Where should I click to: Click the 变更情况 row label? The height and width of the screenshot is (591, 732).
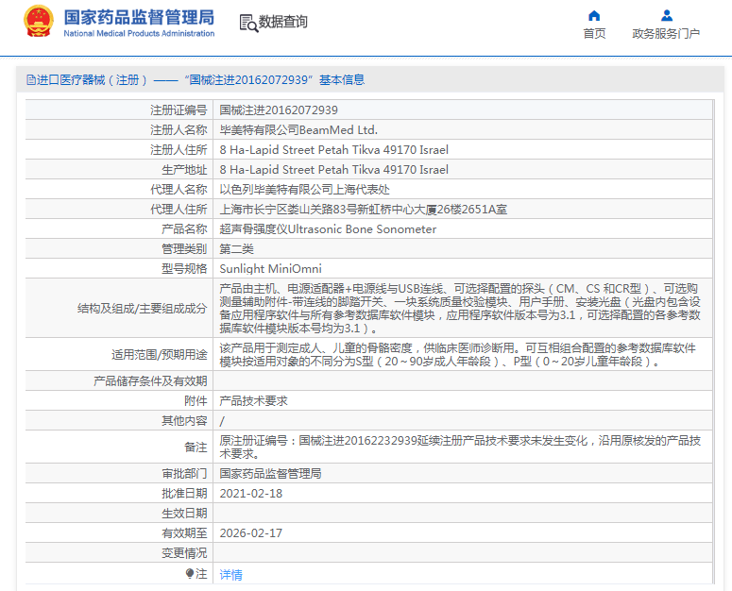click(184, 552)
